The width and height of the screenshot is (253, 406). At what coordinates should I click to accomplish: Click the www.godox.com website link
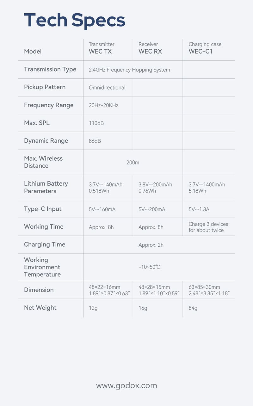click(126, 385)
